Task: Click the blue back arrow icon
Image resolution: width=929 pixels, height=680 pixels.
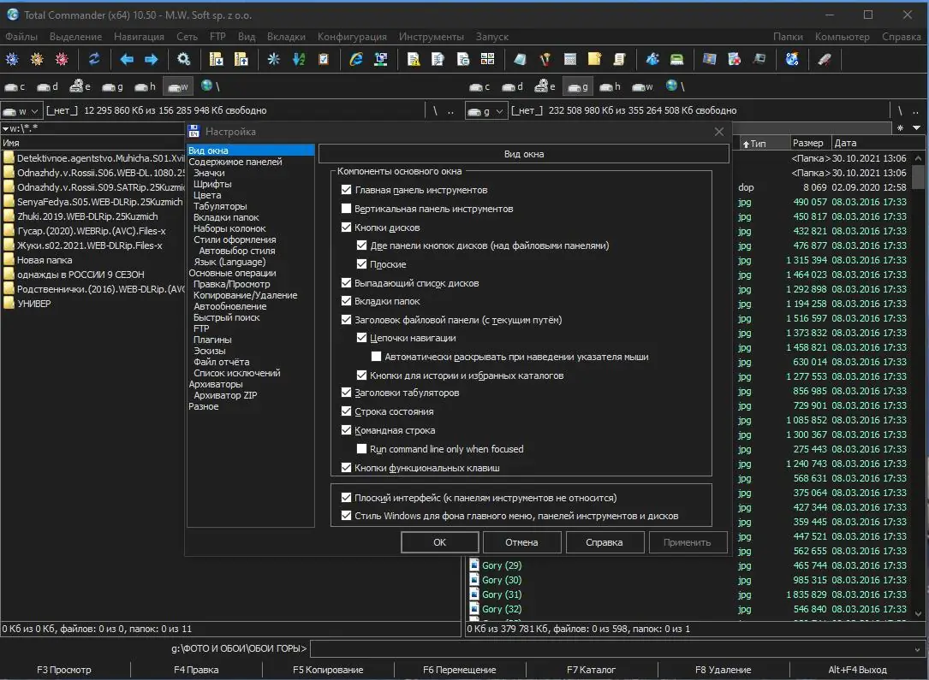Action: pyautogui.click(x=127, y=59)
